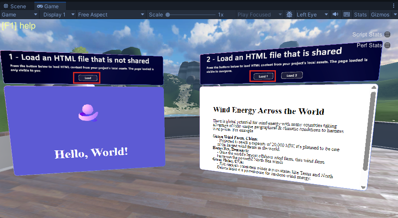Click the Load button on panel 1
398x218 pixels.
88,78
